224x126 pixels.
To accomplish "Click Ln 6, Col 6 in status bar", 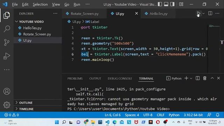I will tap(113, 115).
